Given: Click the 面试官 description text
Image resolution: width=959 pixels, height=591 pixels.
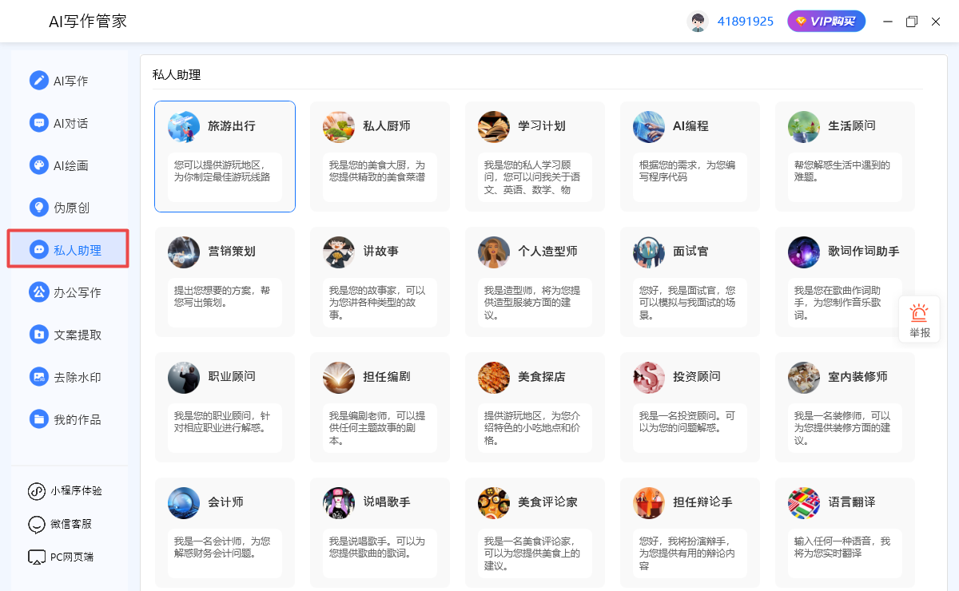Looking at the screenshot, I should coord(687,303).
